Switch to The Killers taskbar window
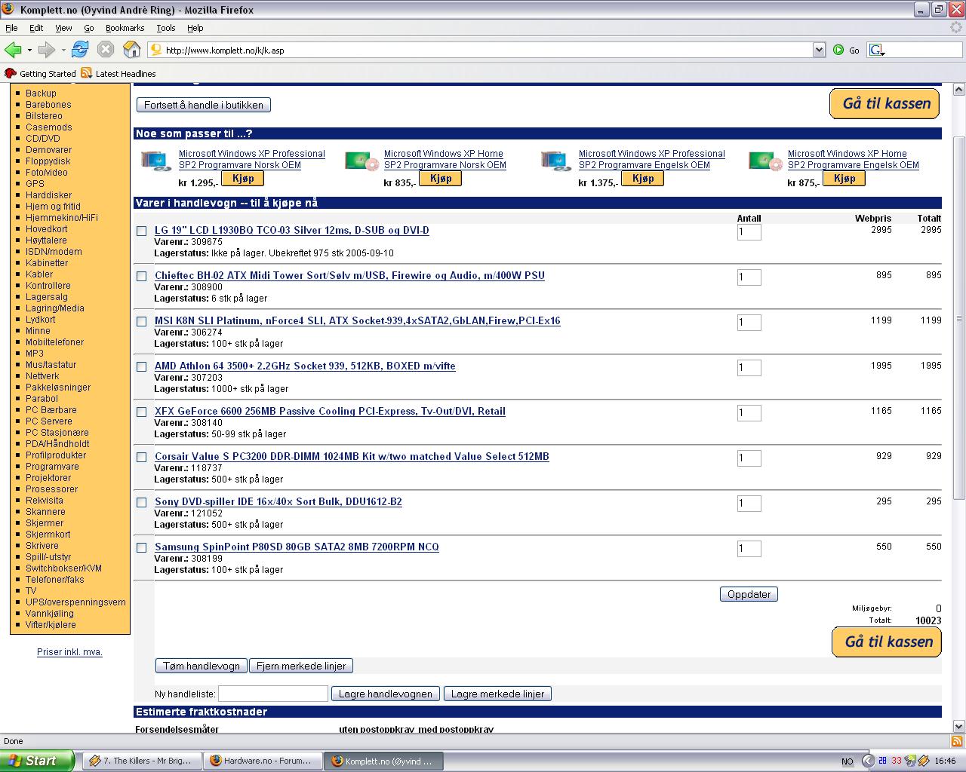966x772 pixels. point(143,761)
